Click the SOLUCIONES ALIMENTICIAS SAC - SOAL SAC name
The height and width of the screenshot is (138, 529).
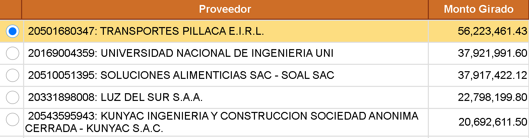pos(217,75)
